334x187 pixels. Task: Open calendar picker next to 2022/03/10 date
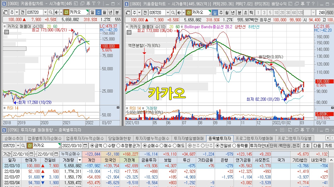coord(85,146)
